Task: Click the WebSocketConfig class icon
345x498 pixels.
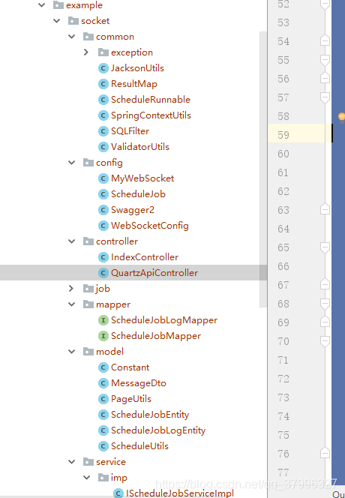Action: (103, 226)
